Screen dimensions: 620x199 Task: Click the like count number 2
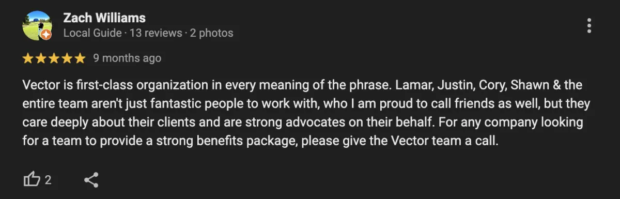click(x=48, y=180)
